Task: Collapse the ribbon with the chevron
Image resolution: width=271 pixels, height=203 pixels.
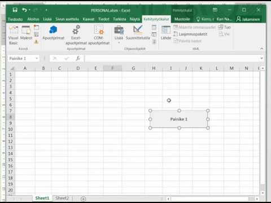Action: (261, 48)
